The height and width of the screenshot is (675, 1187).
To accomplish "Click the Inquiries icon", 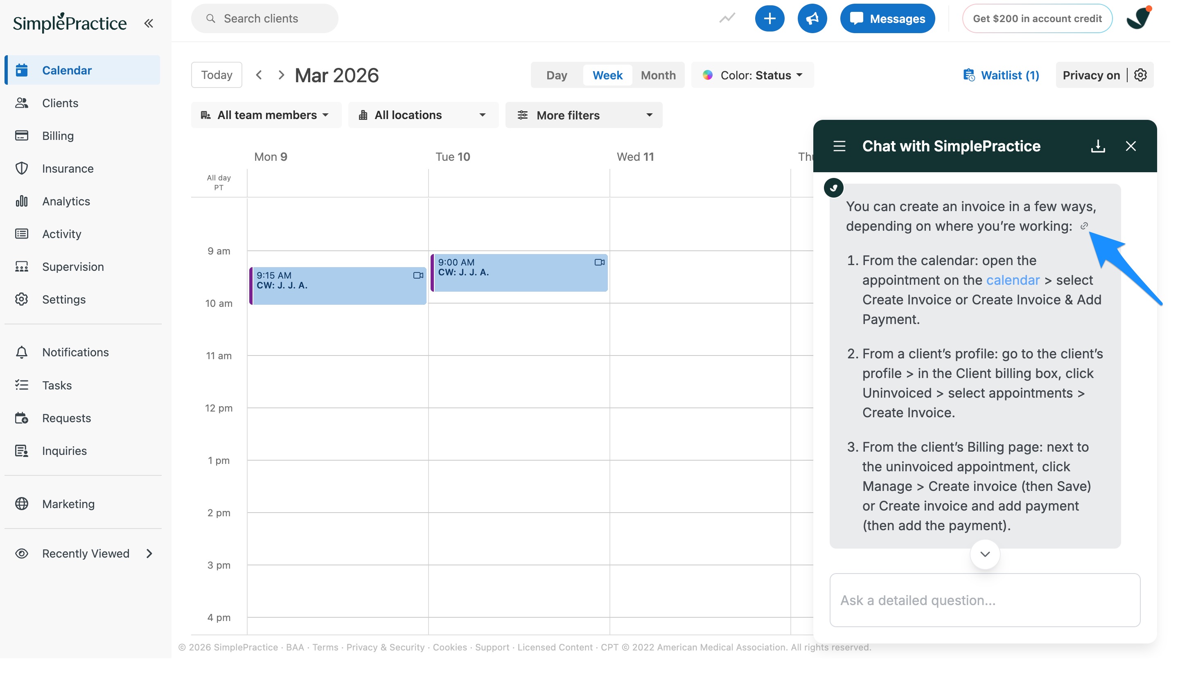I will click(x=22, y=451).
